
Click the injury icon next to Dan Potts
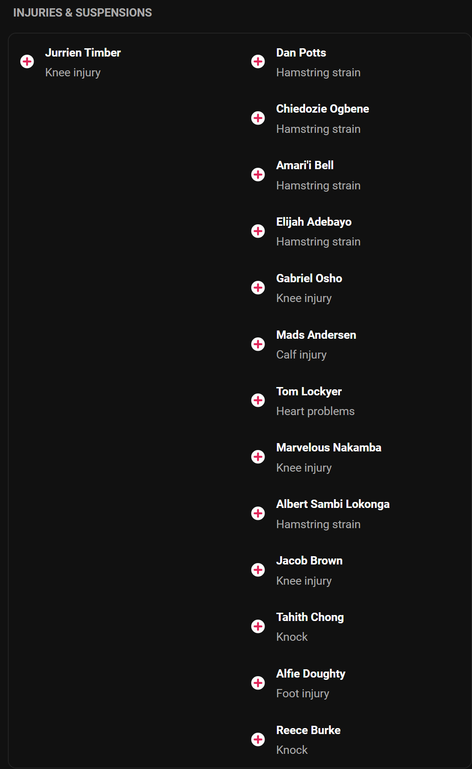point(258,61)
